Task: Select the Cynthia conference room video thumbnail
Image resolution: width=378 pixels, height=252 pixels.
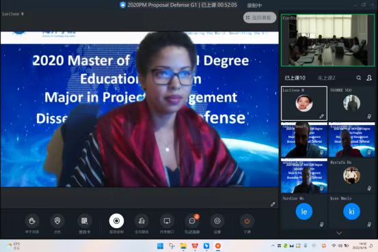Action: pos(328,40)
